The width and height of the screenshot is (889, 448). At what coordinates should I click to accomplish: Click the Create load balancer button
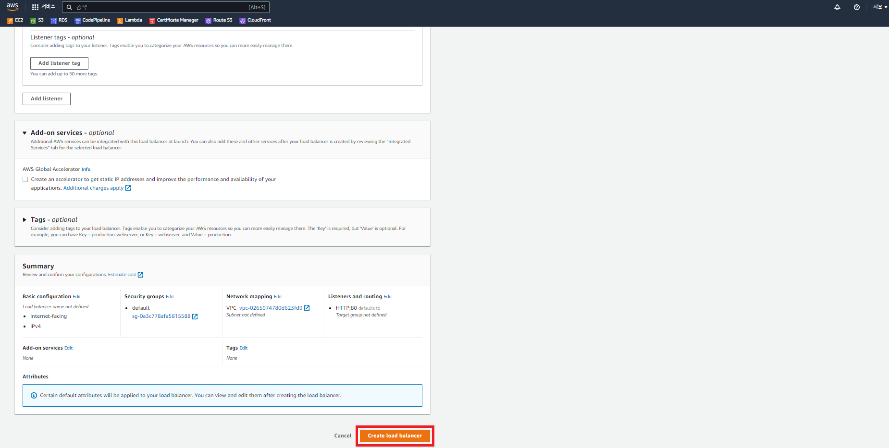coord(395,436)
